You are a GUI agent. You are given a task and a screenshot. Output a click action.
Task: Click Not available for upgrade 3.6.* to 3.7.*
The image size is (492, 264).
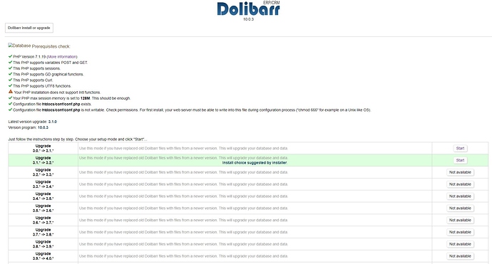point(460,220)
